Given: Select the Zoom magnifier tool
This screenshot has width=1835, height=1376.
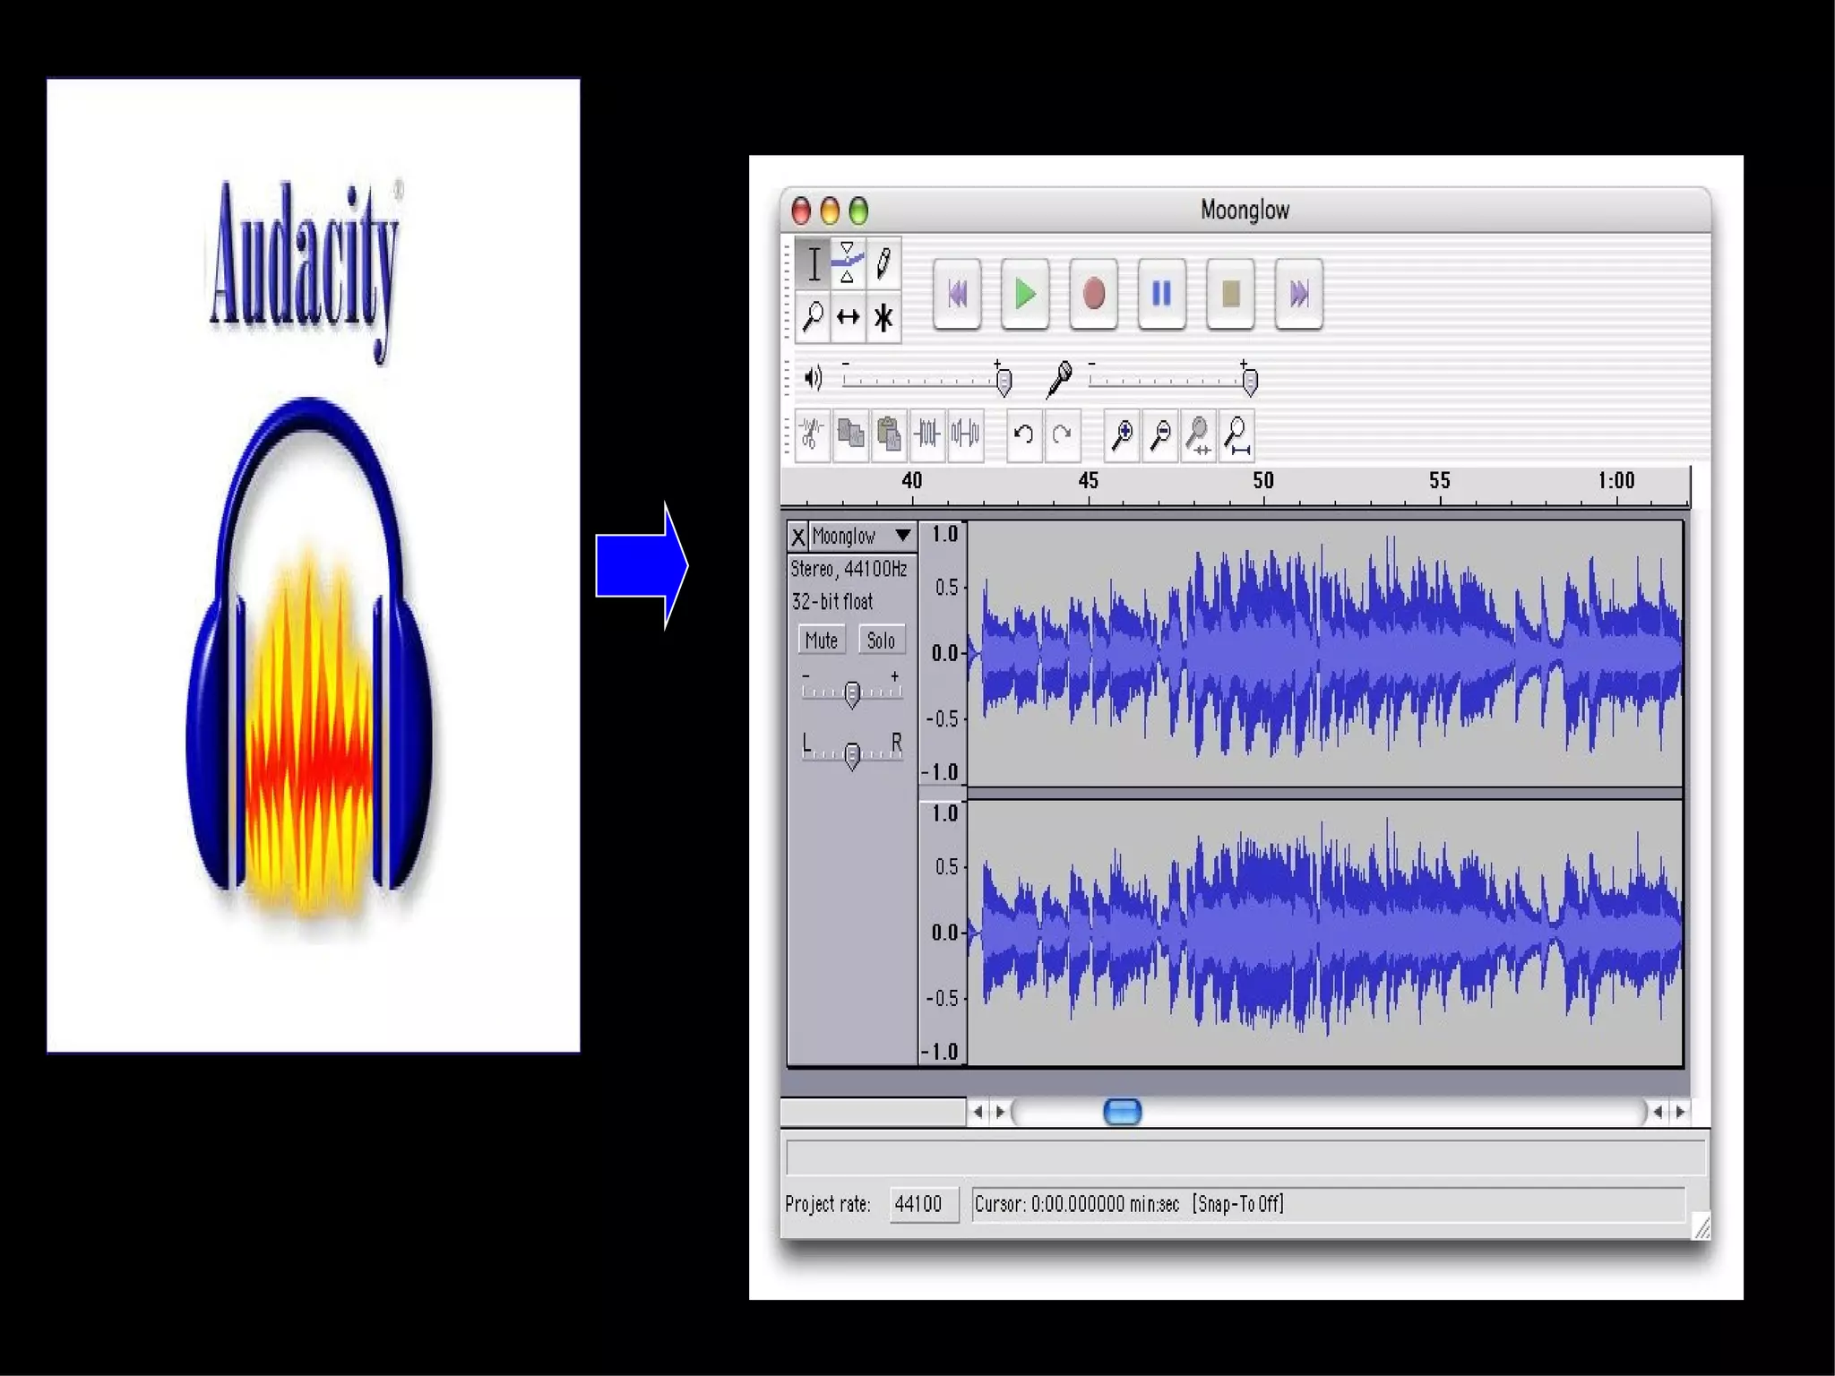Looking at the screenshot, I should pyautogui.click(x=813, y=317).
